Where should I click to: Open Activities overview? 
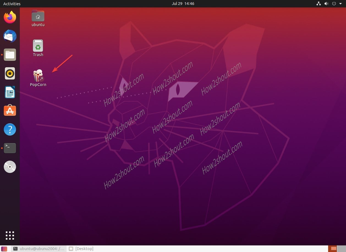tap(12, 4)
